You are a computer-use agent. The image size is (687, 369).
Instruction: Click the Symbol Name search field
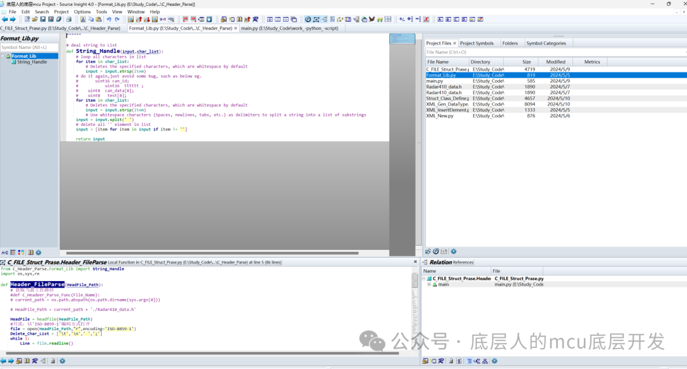point(29,47)
